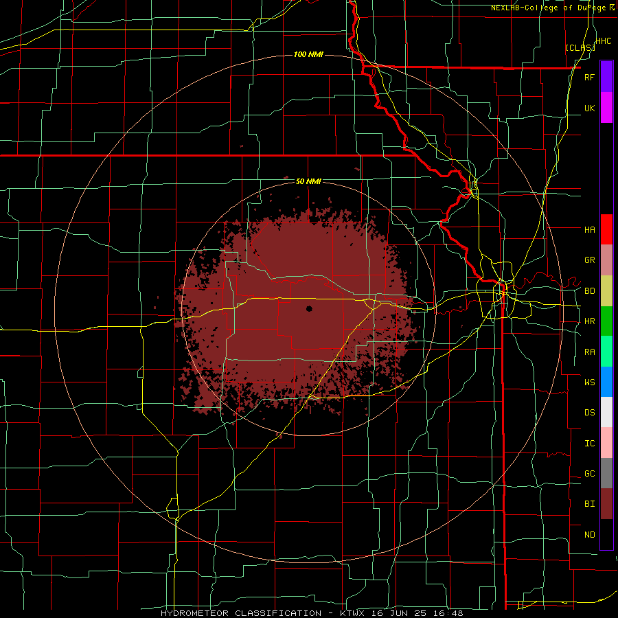Click the 'DS' legend label

[589, 413]
